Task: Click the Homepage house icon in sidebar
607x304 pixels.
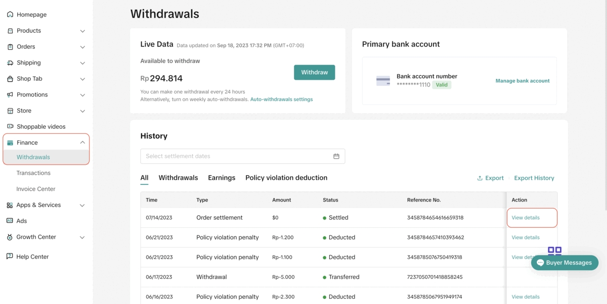Action: point(10,15)
